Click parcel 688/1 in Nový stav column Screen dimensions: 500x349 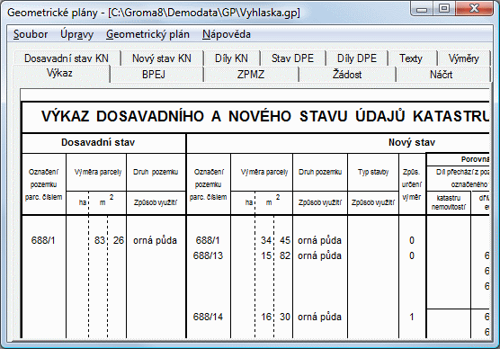click(x=208, y=240)
